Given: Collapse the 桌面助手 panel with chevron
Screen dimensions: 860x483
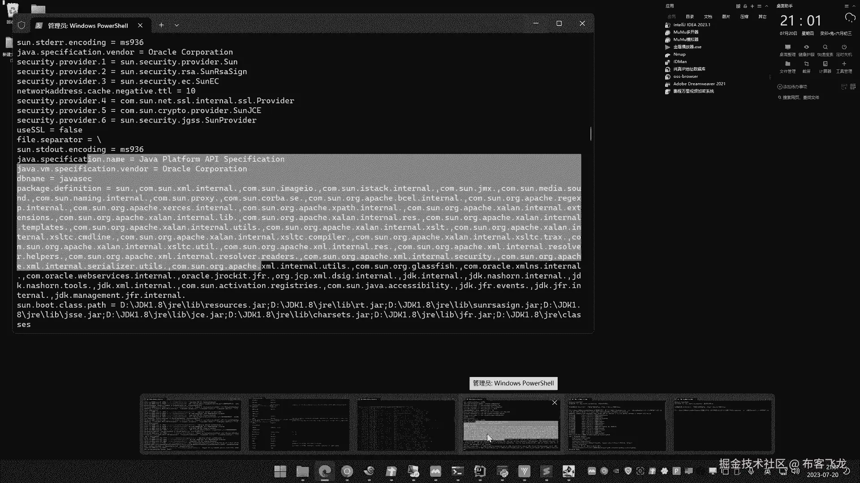Looking at the screenshot, I should (x=854, y=6).
